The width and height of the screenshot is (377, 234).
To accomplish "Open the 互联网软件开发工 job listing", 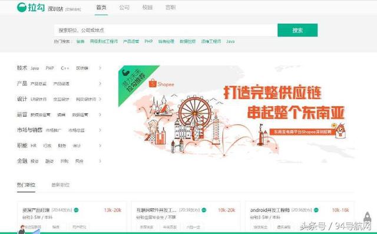I will click(x=157, y=210).
